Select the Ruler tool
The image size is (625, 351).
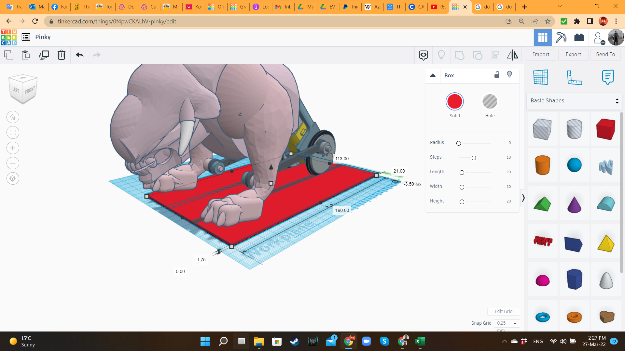(574, 77)
